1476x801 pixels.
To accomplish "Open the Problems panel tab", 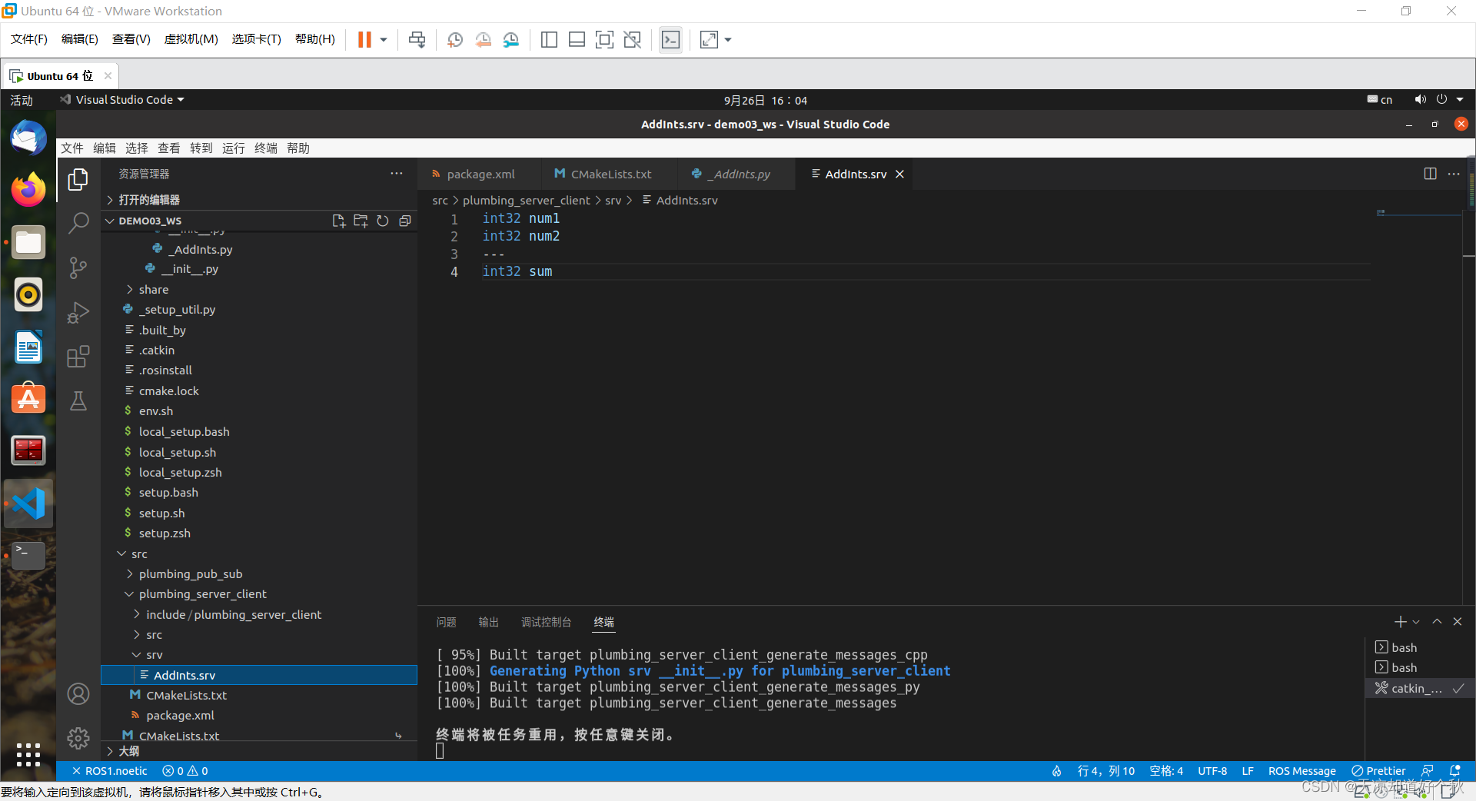I will [446, 622].
